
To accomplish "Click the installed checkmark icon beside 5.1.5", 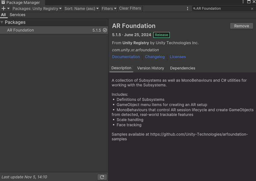I will (105, 30).
